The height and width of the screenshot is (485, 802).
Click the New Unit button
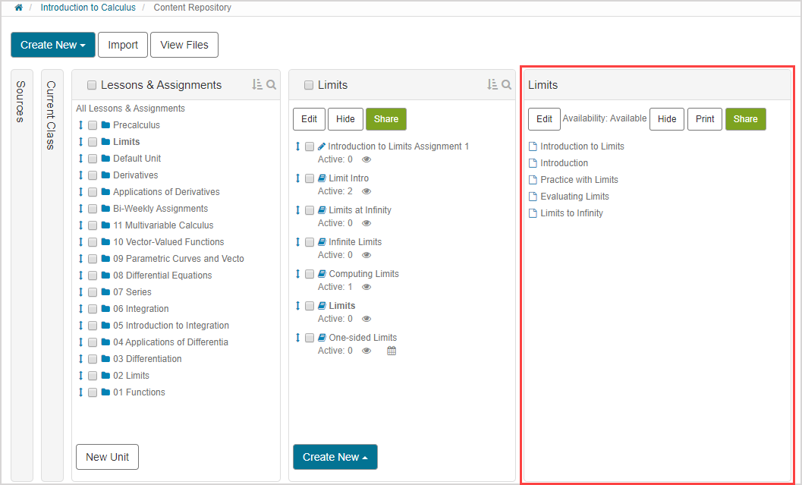point(107,457)
